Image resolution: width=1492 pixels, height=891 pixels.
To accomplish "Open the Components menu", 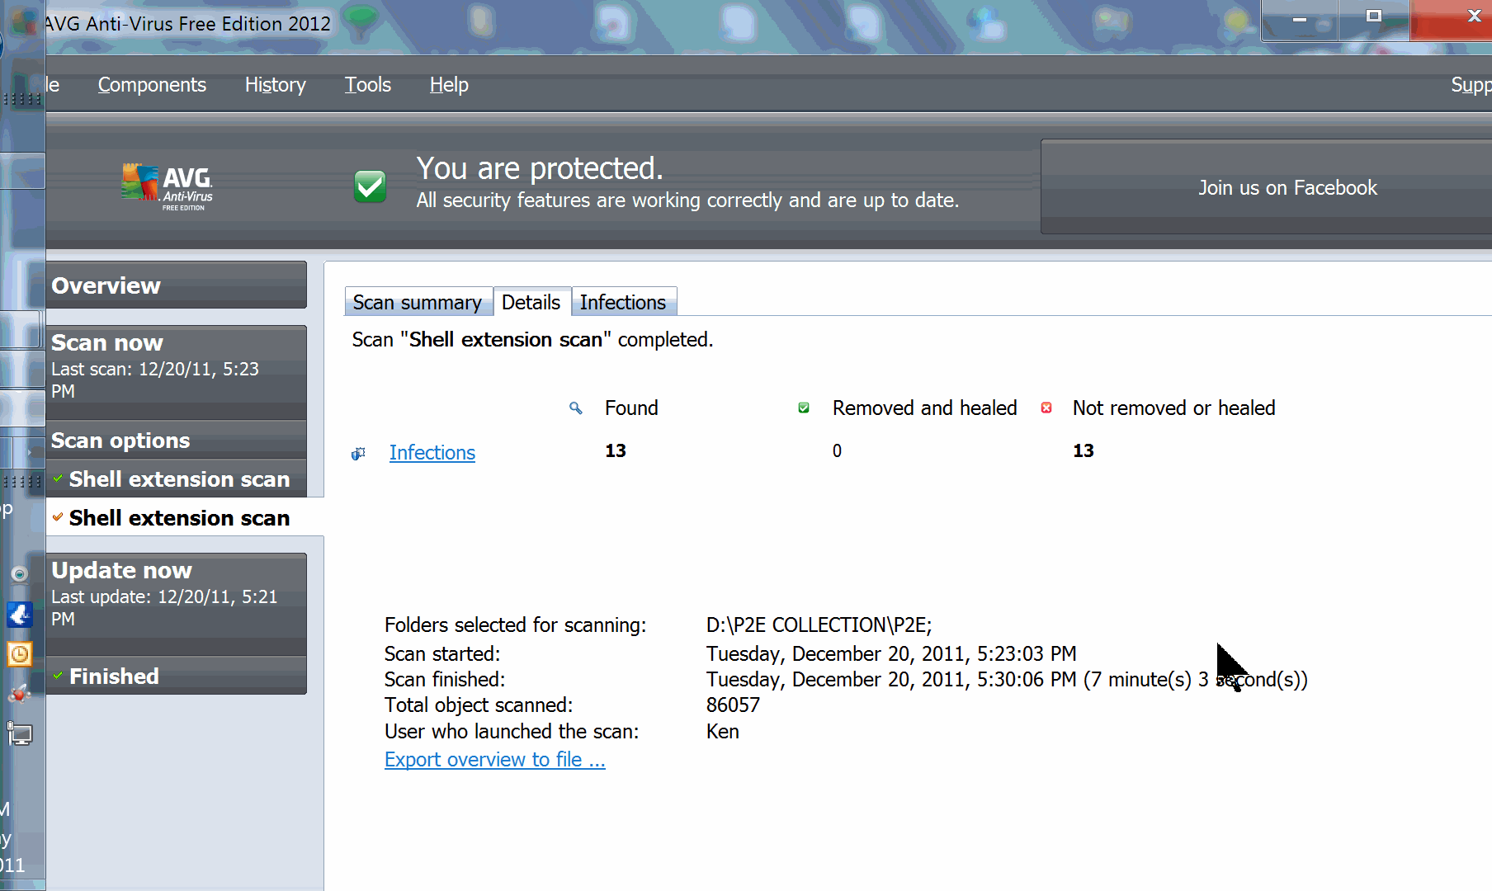I will click(152, 85).
